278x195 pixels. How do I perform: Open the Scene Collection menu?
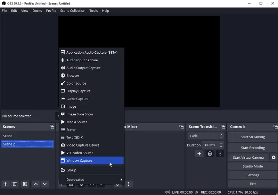tap(73, 11)
